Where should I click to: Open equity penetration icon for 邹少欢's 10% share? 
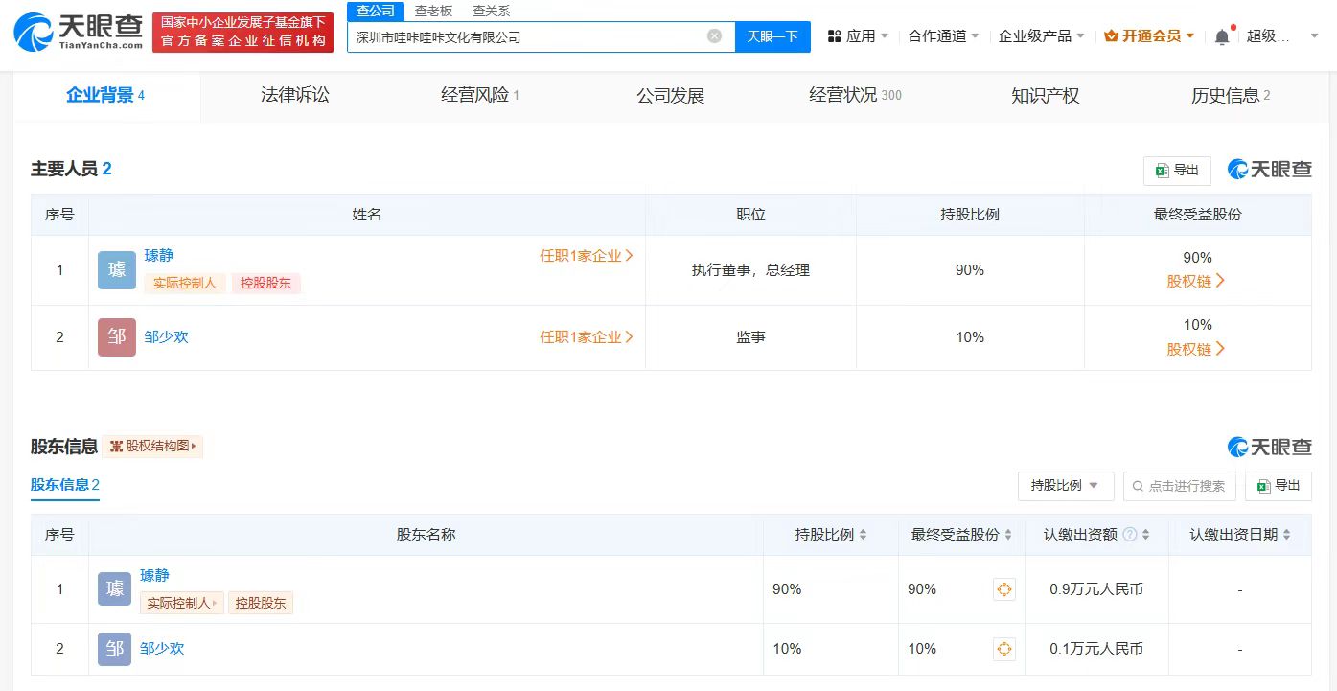point(1003,649)
